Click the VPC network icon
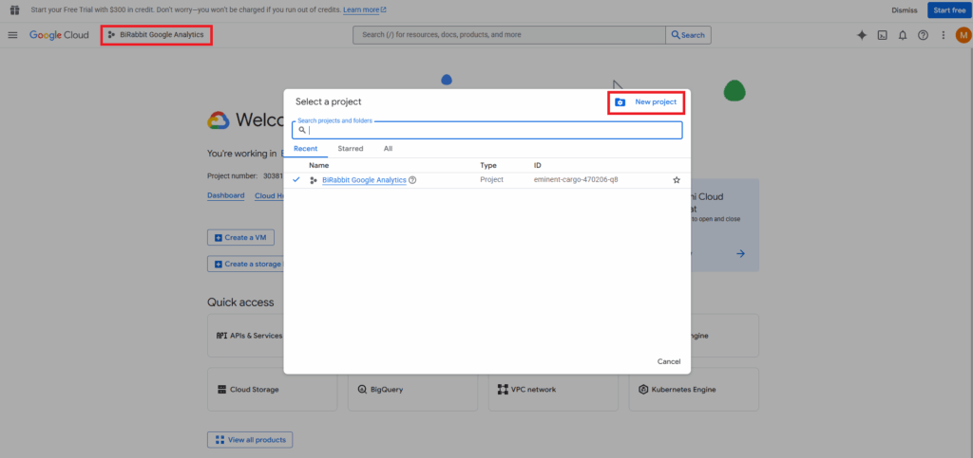This screenshot has height=458, width=973. pos(503,390)
